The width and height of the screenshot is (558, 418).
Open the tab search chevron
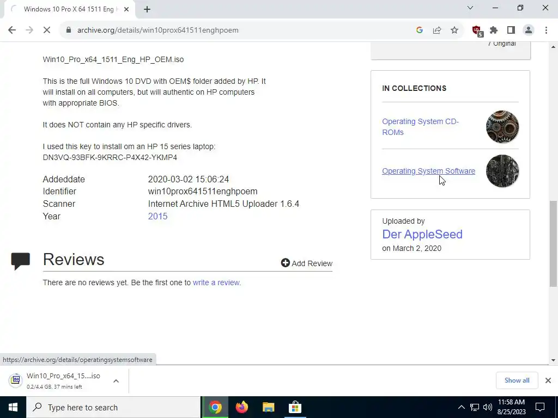point(470,8)
